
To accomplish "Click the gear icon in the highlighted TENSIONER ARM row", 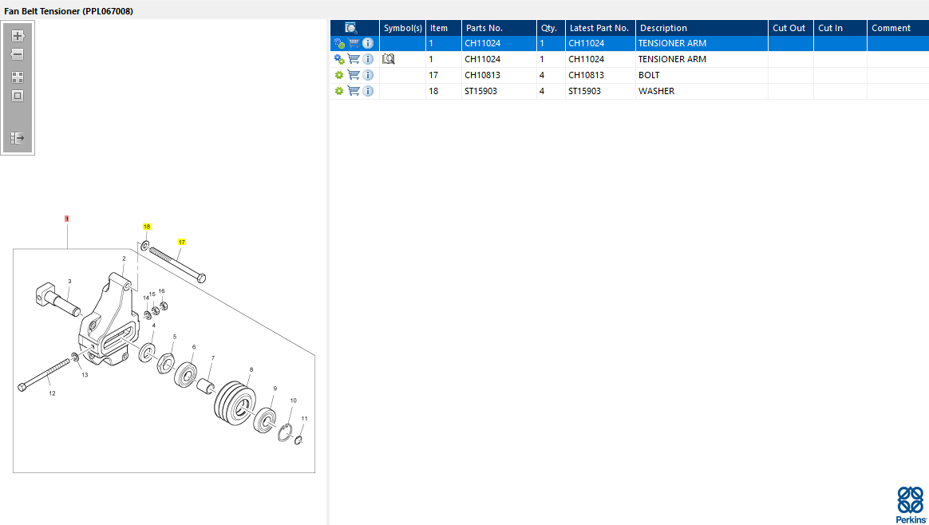I will [339, 43].
